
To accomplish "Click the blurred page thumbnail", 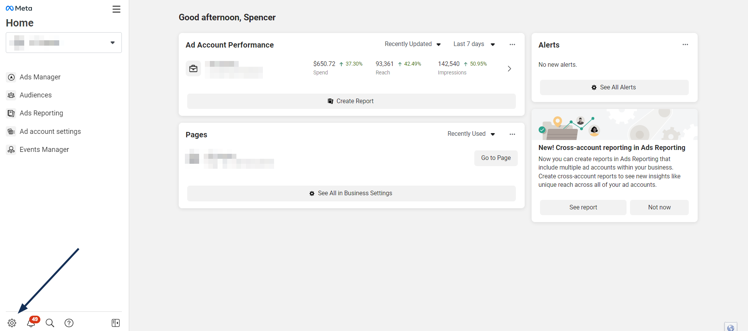I will point(192,158).
